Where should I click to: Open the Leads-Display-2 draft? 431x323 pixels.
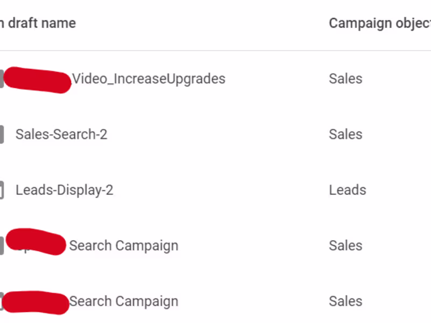point(64,190)
